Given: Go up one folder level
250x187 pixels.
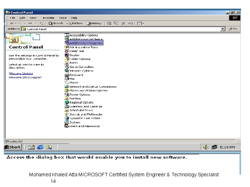Looking at the screenshot, I should 41,24.
